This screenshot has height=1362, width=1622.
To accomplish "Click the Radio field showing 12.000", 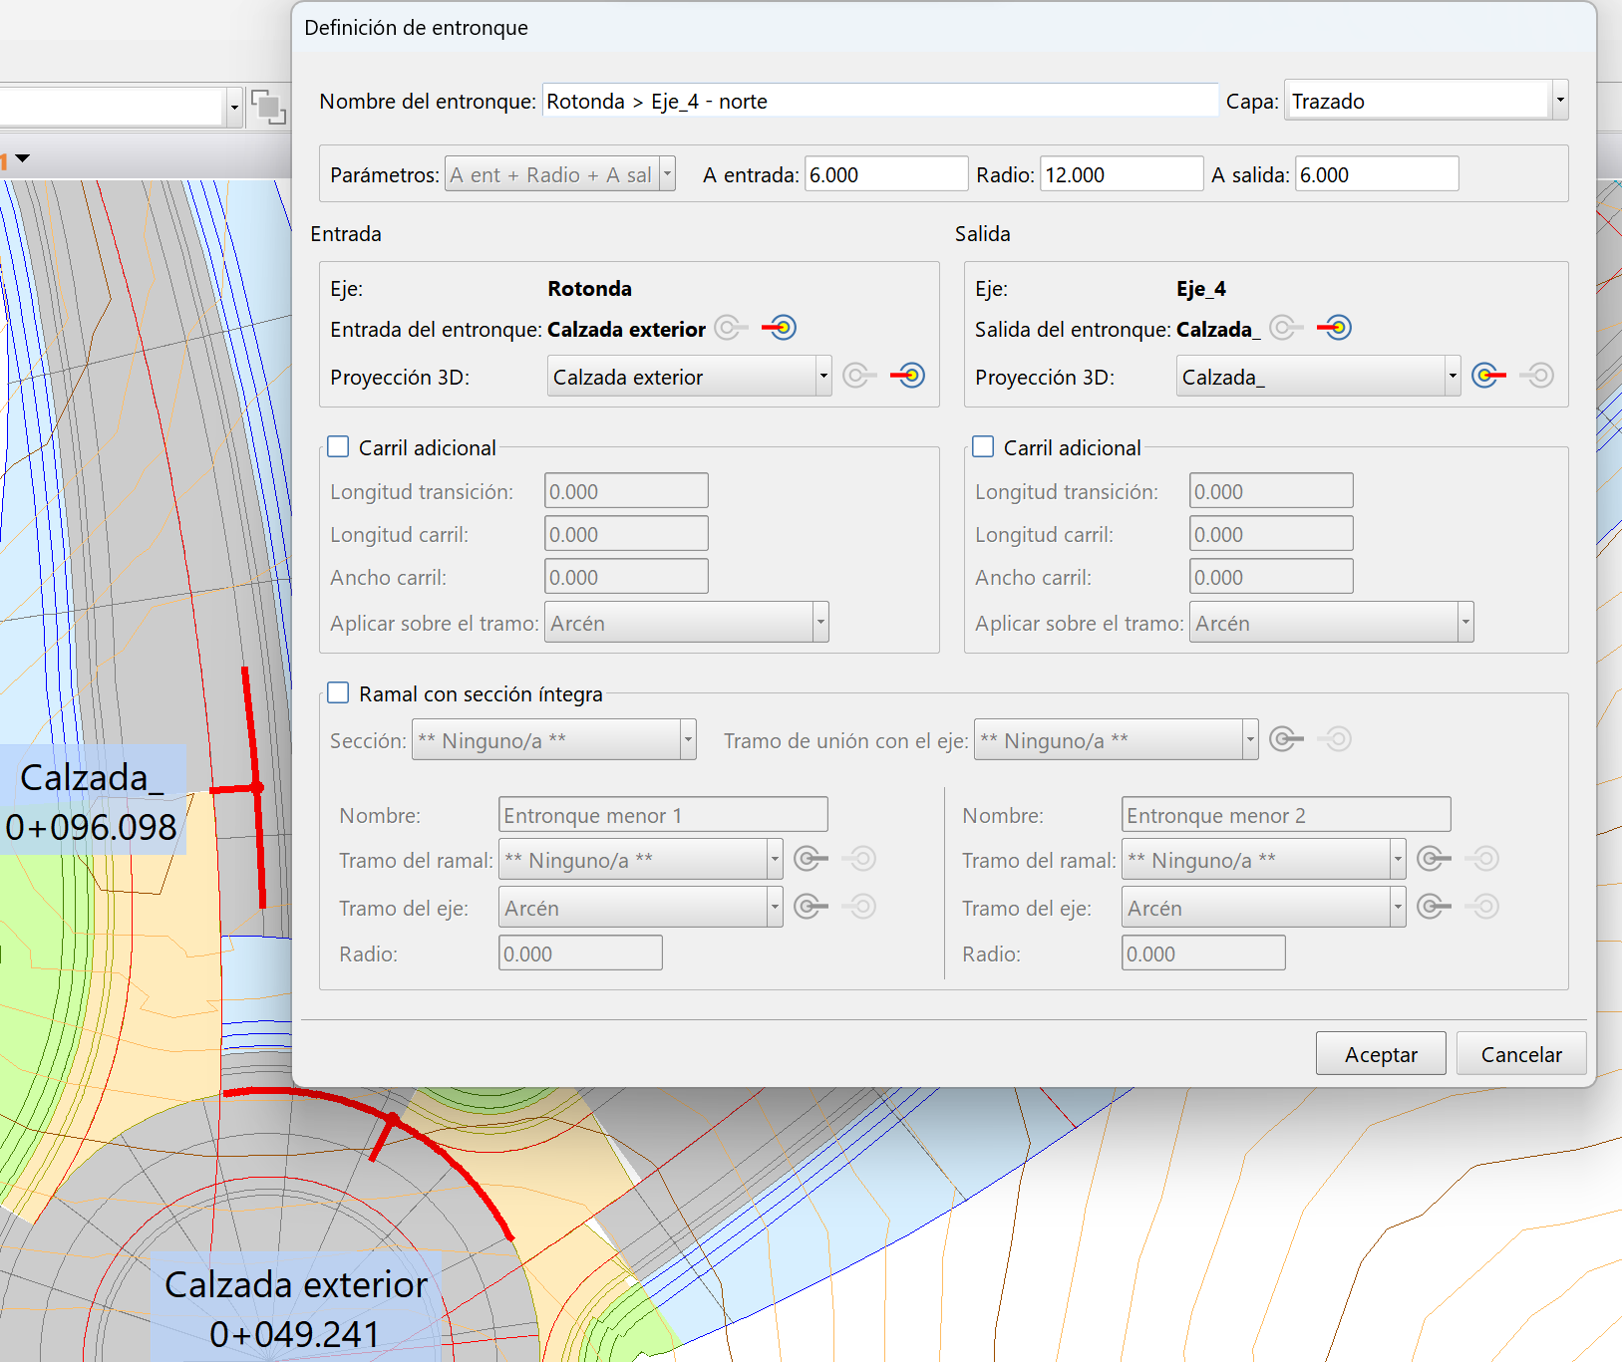I will [1121, 174].
